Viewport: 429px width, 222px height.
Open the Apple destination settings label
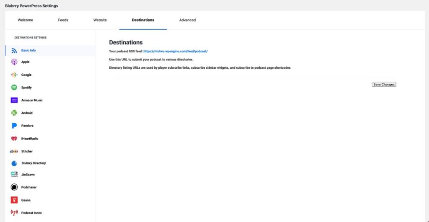point(26,62)
